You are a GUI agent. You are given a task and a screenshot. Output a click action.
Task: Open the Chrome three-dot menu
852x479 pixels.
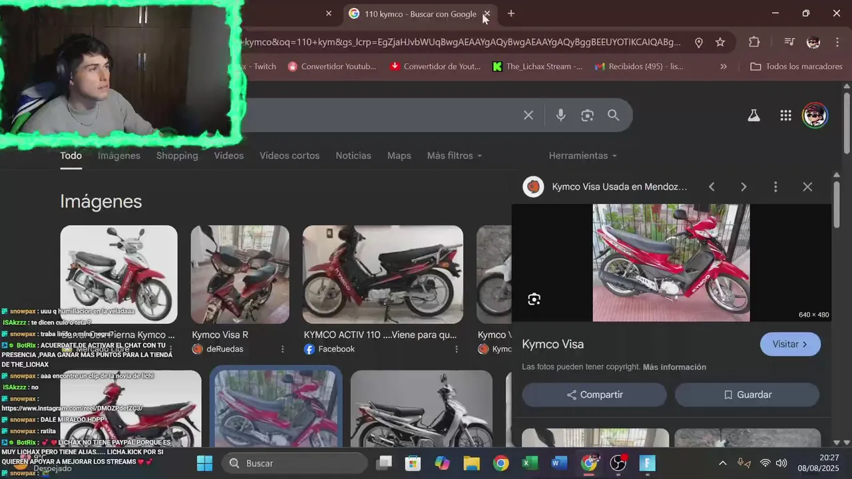(x=837, y=42)
